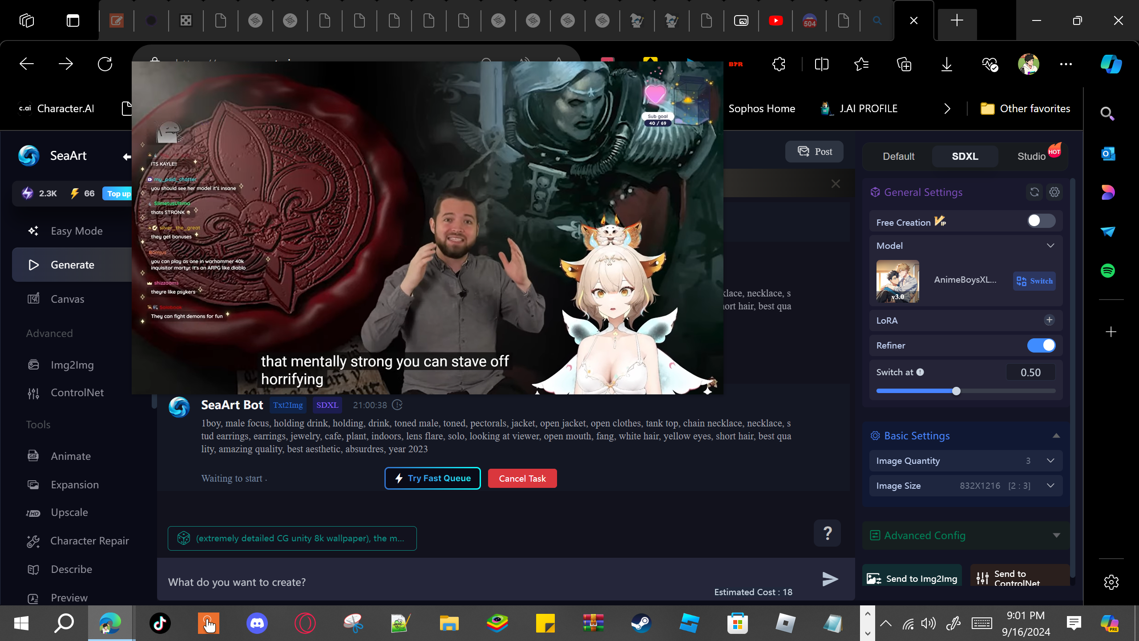Screen dimensions: 1139x641
Task: Click the SeaArt logo icon
Action: tap(29, 156)
